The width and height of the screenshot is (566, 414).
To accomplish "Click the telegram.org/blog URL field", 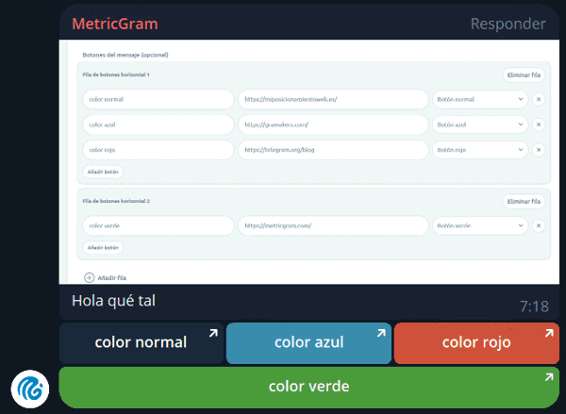I will [x=333, y=150].
